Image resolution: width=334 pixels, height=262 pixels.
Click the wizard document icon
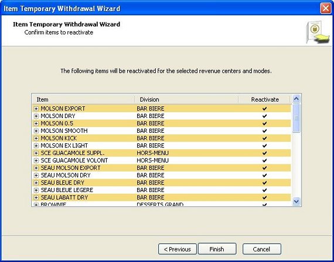[x=318, y=32]
